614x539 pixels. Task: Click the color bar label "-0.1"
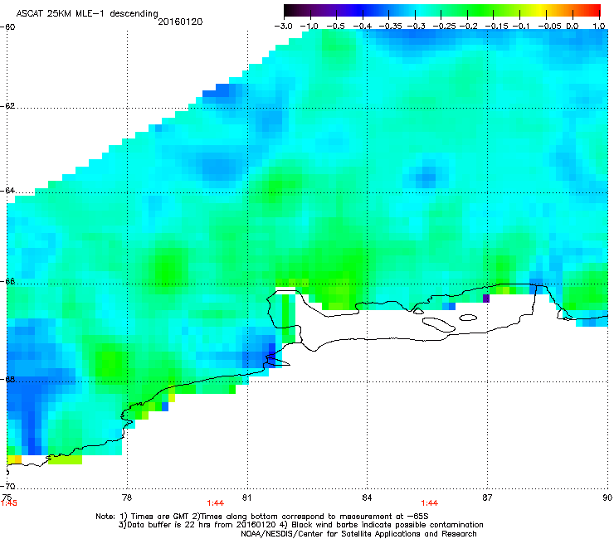pos(521,27)
